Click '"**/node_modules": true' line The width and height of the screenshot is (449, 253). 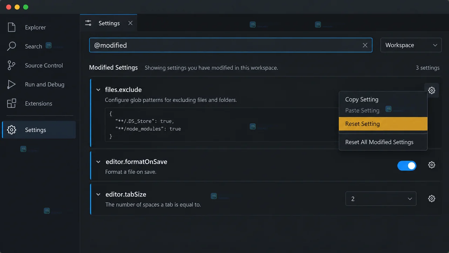(148, 129)
